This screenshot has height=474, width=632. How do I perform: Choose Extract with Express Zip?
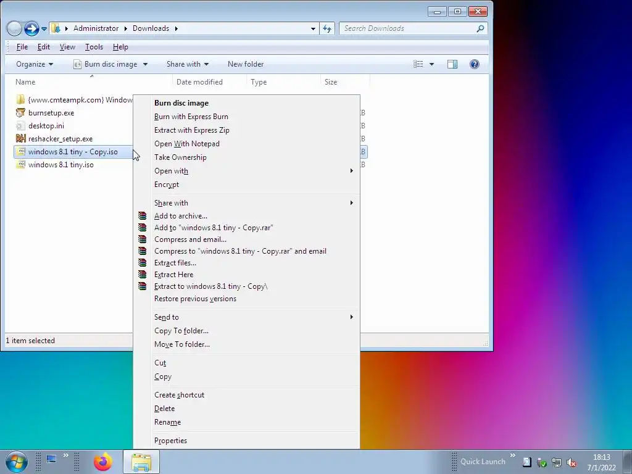(x=247, y=130)
